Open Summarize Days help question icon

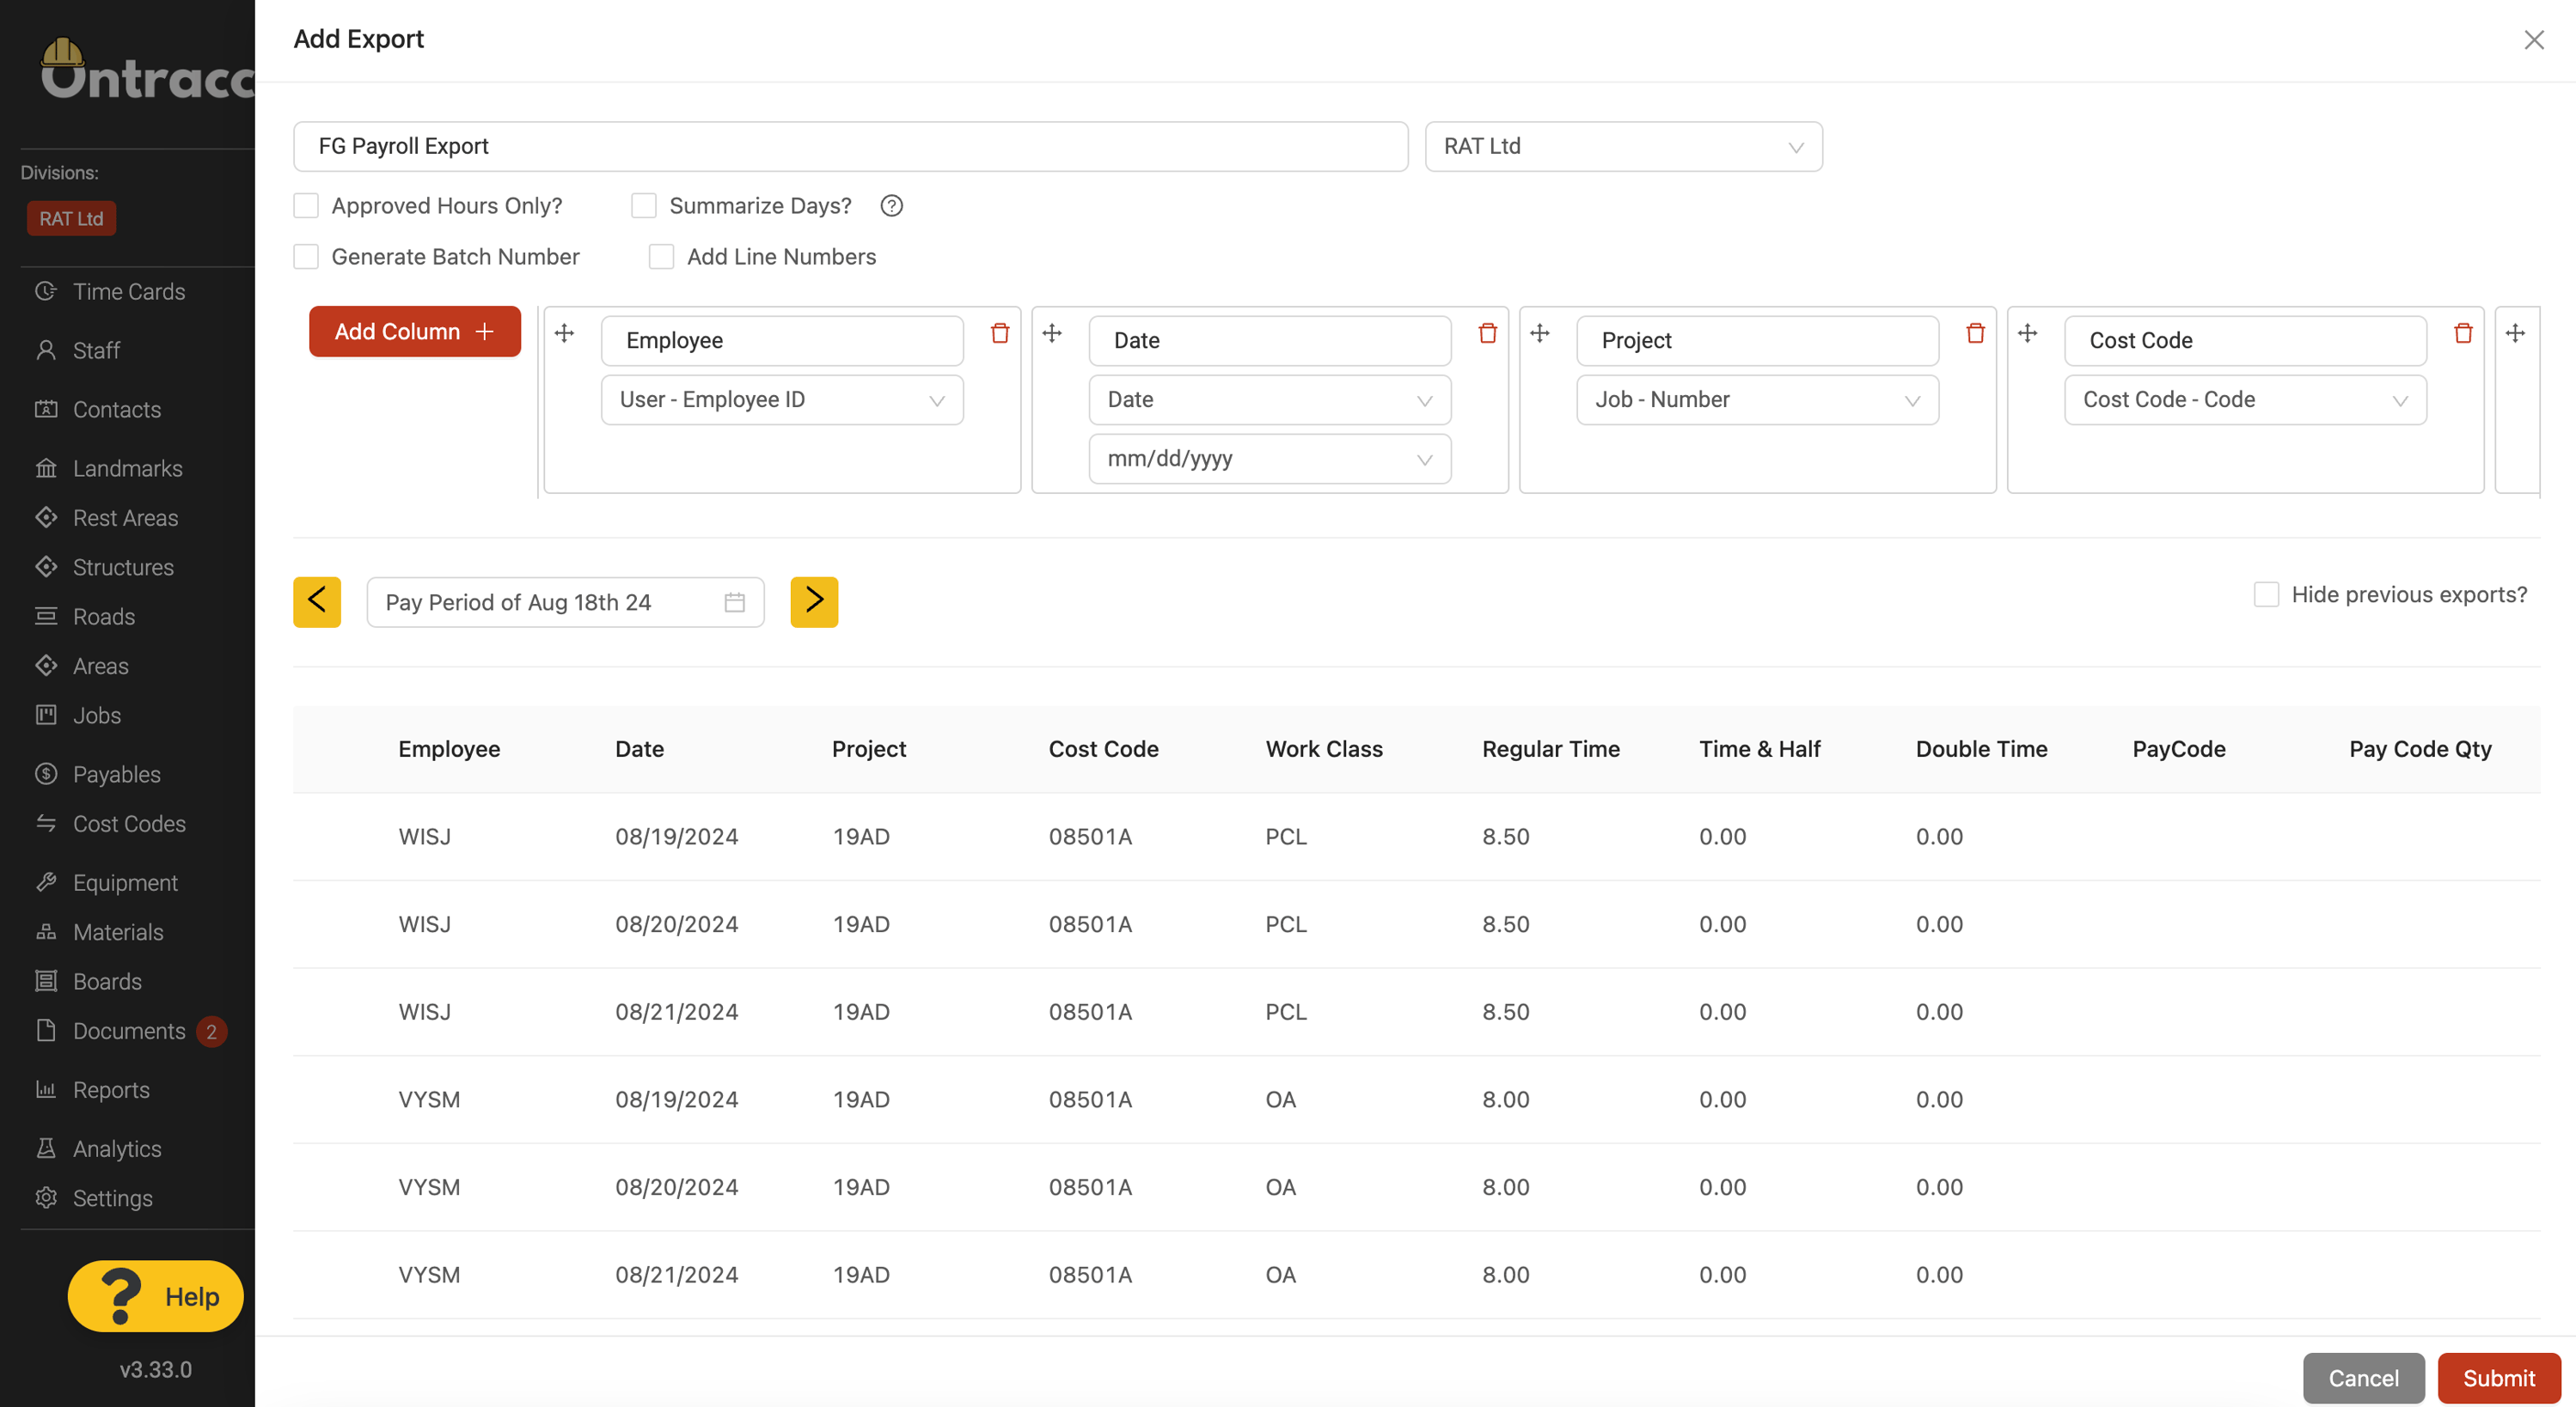click(x=891, y=206)
